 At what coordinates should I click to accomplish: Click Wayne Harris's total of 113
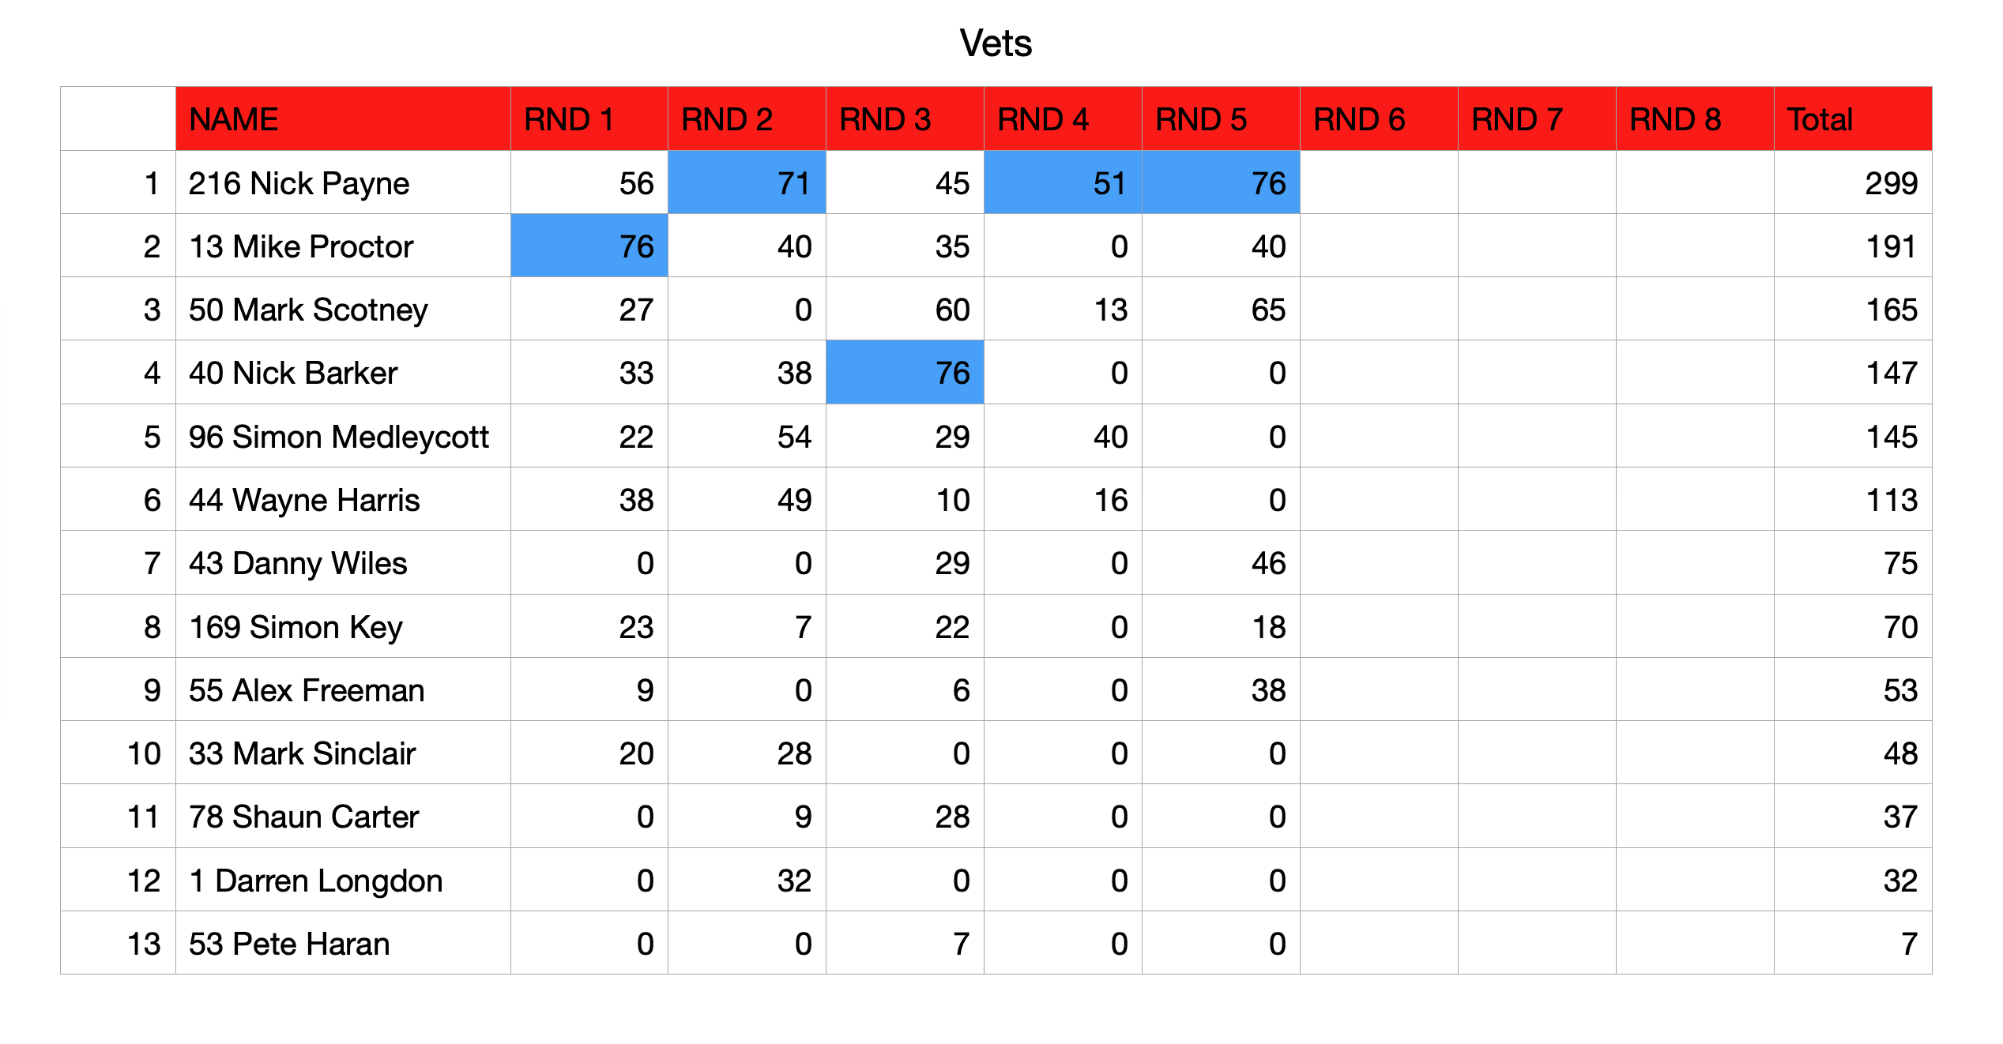1853,499
